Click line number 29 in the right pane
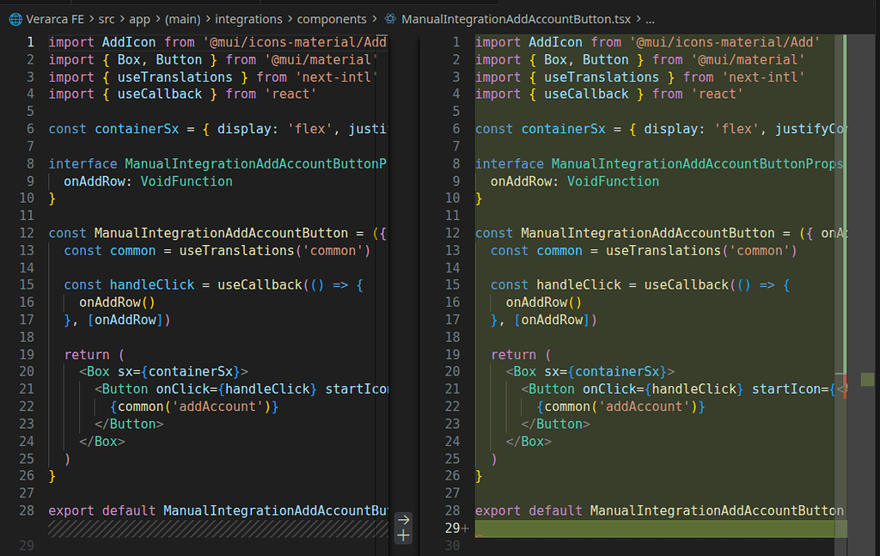The image size is (880, 556). coord(454,528)
